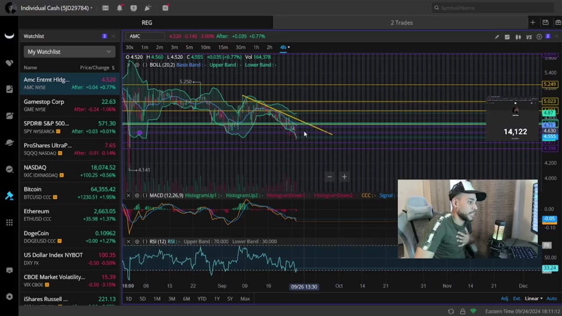This screenshot has height=316, width=562.
Task: Open the watchlist widget link badge
Action: click(x=104, y=36)
